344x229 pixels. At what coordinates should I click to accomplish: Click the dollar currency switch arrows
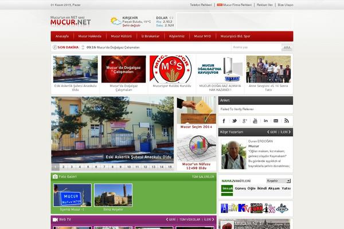tap(171, 18)
